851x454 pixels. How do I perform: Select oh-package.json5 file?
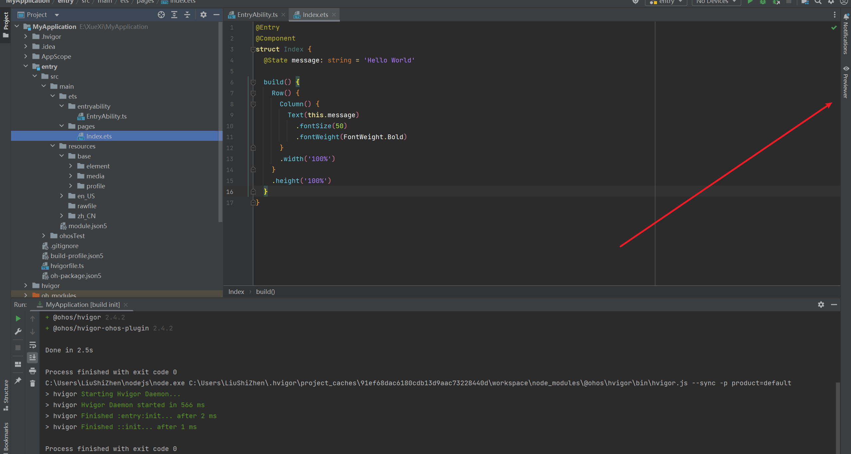pos(75,276)
